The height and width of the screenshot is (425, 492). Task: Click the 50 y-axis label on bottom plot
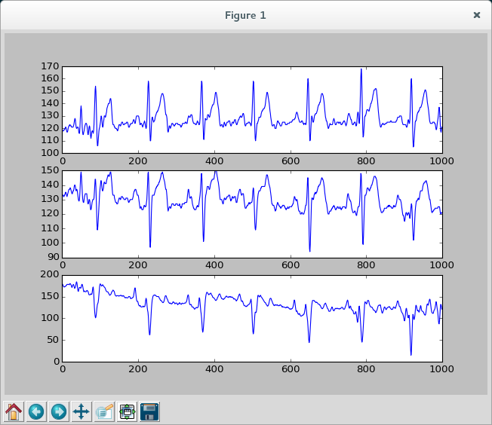tap(53, 340)
